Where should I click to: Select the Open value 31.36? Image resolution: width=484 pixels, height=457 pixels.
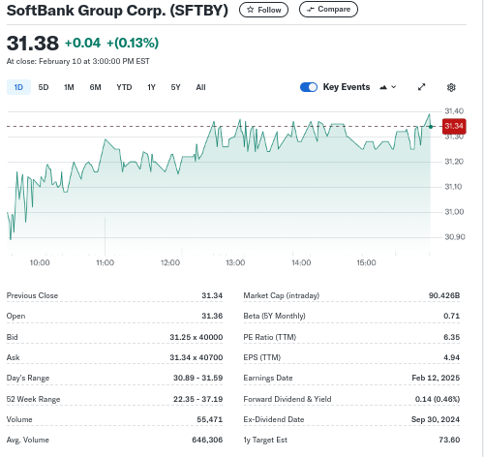[212, 316]
